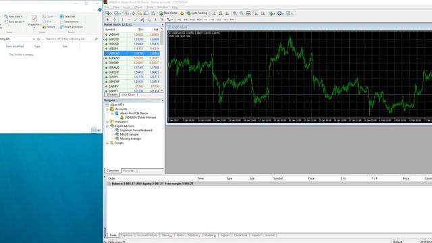Select USDCHF in Market Watch
The image size is (432, 243).
tap(132, 34)
